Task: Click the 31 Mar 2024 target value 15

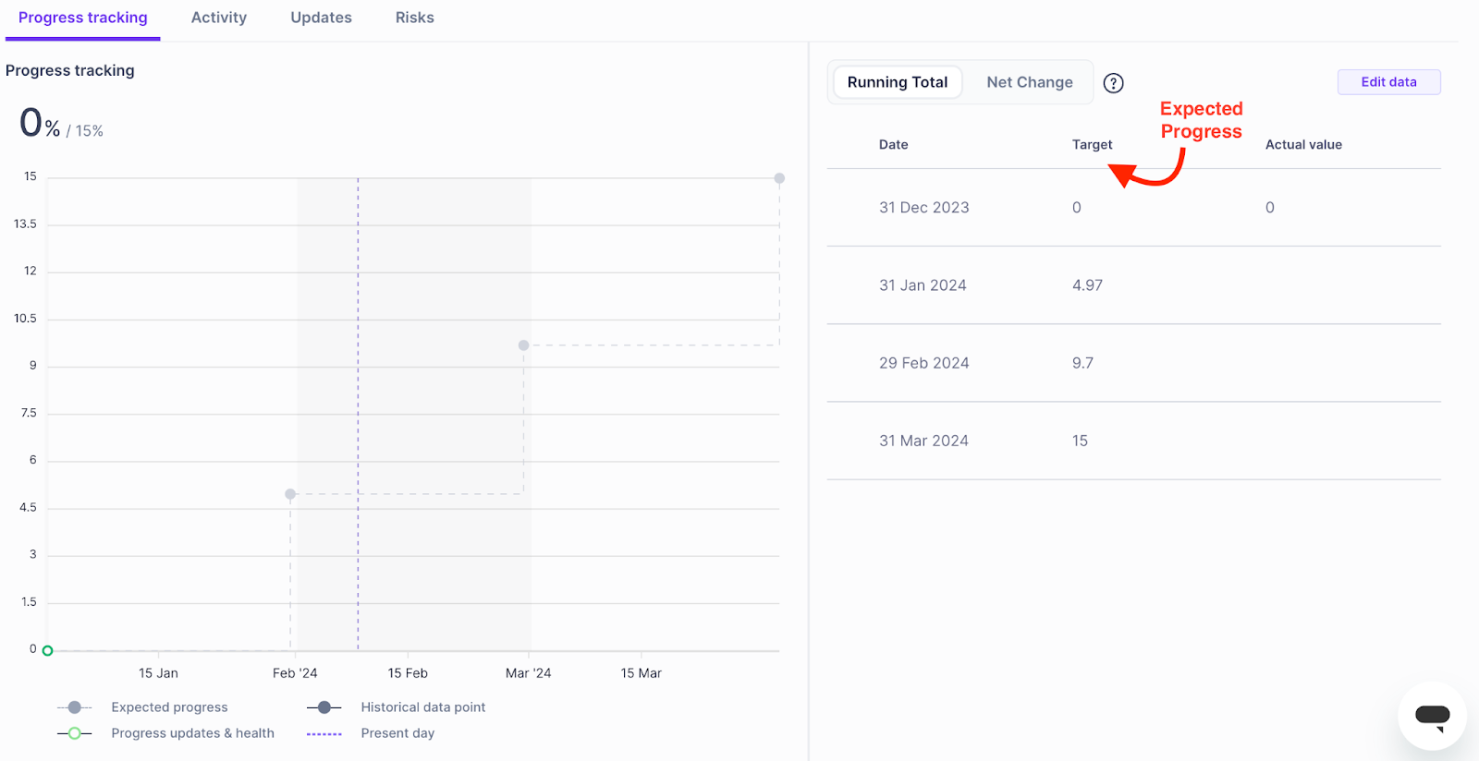Action: pos(1080,441)
